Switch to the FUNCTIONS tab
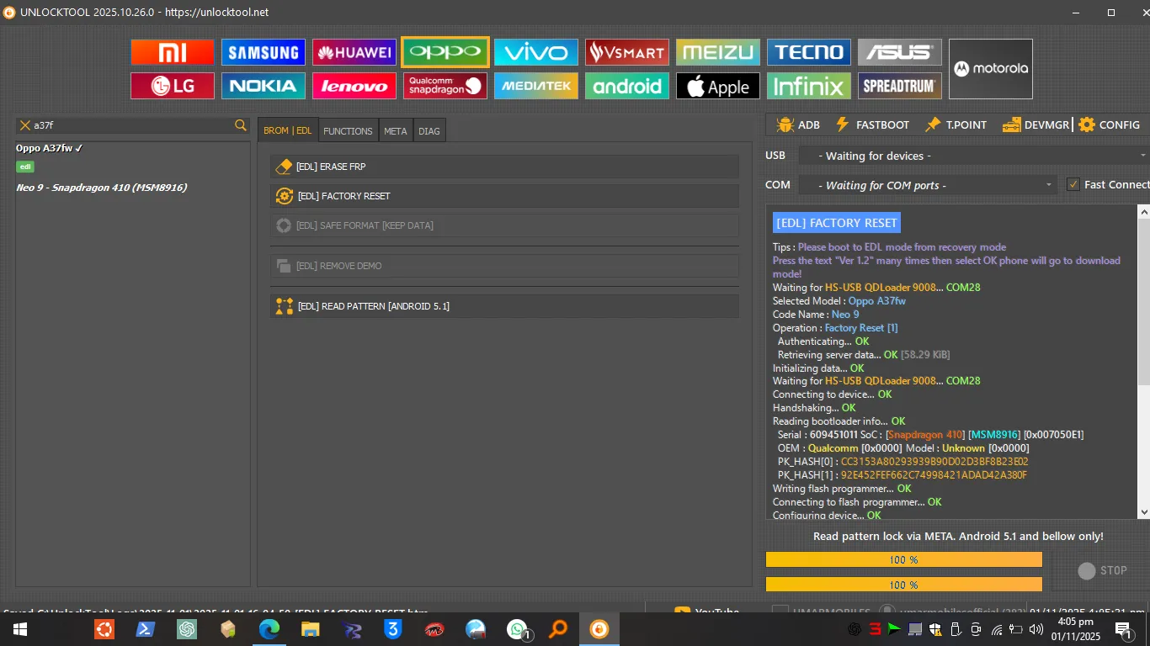 (x=348, y=131)
